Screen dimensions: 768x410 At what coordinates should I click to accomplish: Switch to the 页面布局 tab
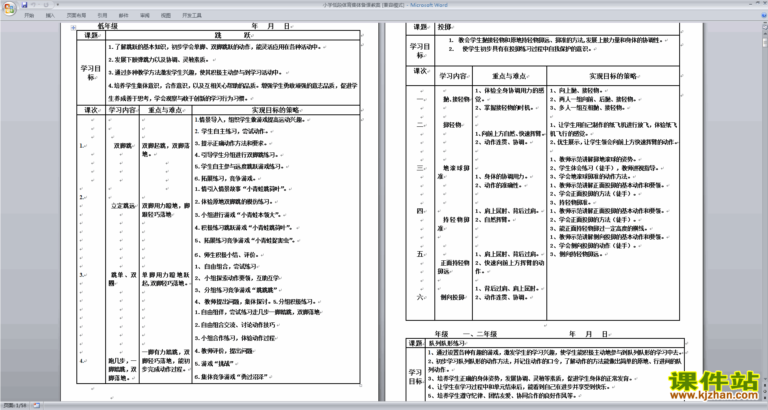point(76,16)
